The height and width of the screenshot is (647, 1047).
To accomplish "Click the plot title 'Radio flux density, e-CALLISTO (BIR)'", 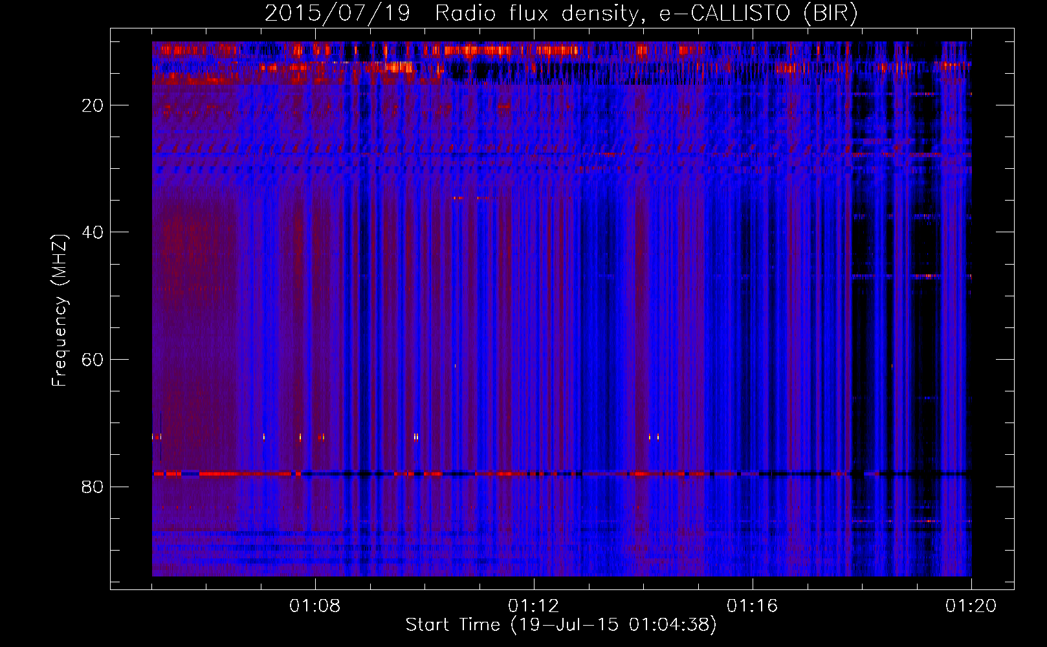I will point(646,14).
